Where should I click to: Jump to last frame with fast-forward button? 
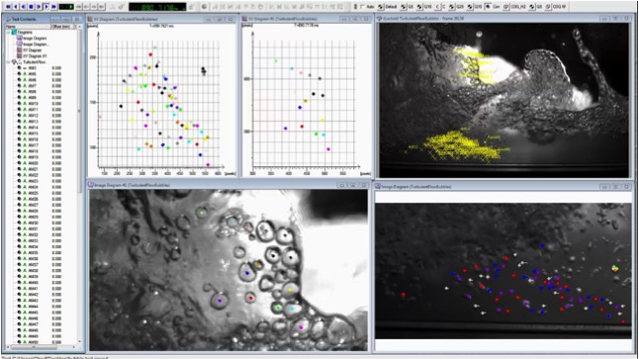tap(53, 7)
